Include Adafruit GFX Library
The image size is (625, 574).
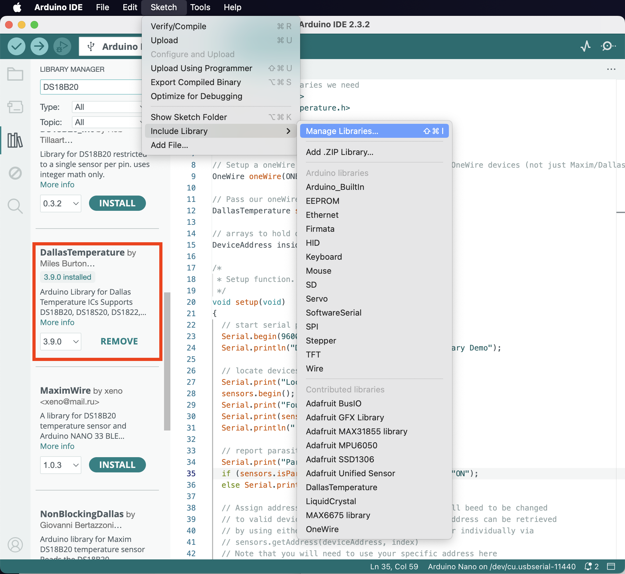(x=374, y=417)
